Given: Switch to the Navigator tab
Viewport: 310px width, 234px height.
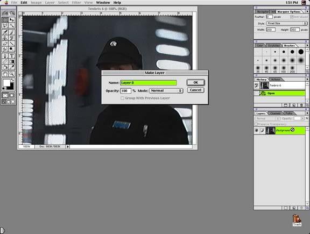Looking at the screenshot, I should pyautogui.click(x=263, y=12).
